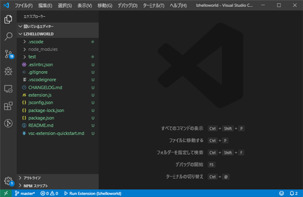Open notifications bell showing 2
303x197 pixels.
click(x=294, y=193)
